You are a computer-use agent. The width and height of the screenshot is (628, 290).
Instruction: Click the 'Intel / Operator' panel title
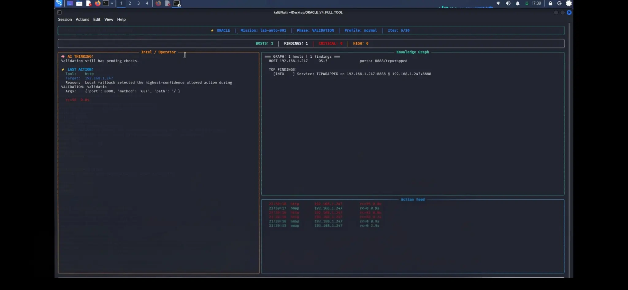click(x=159, y=52)
